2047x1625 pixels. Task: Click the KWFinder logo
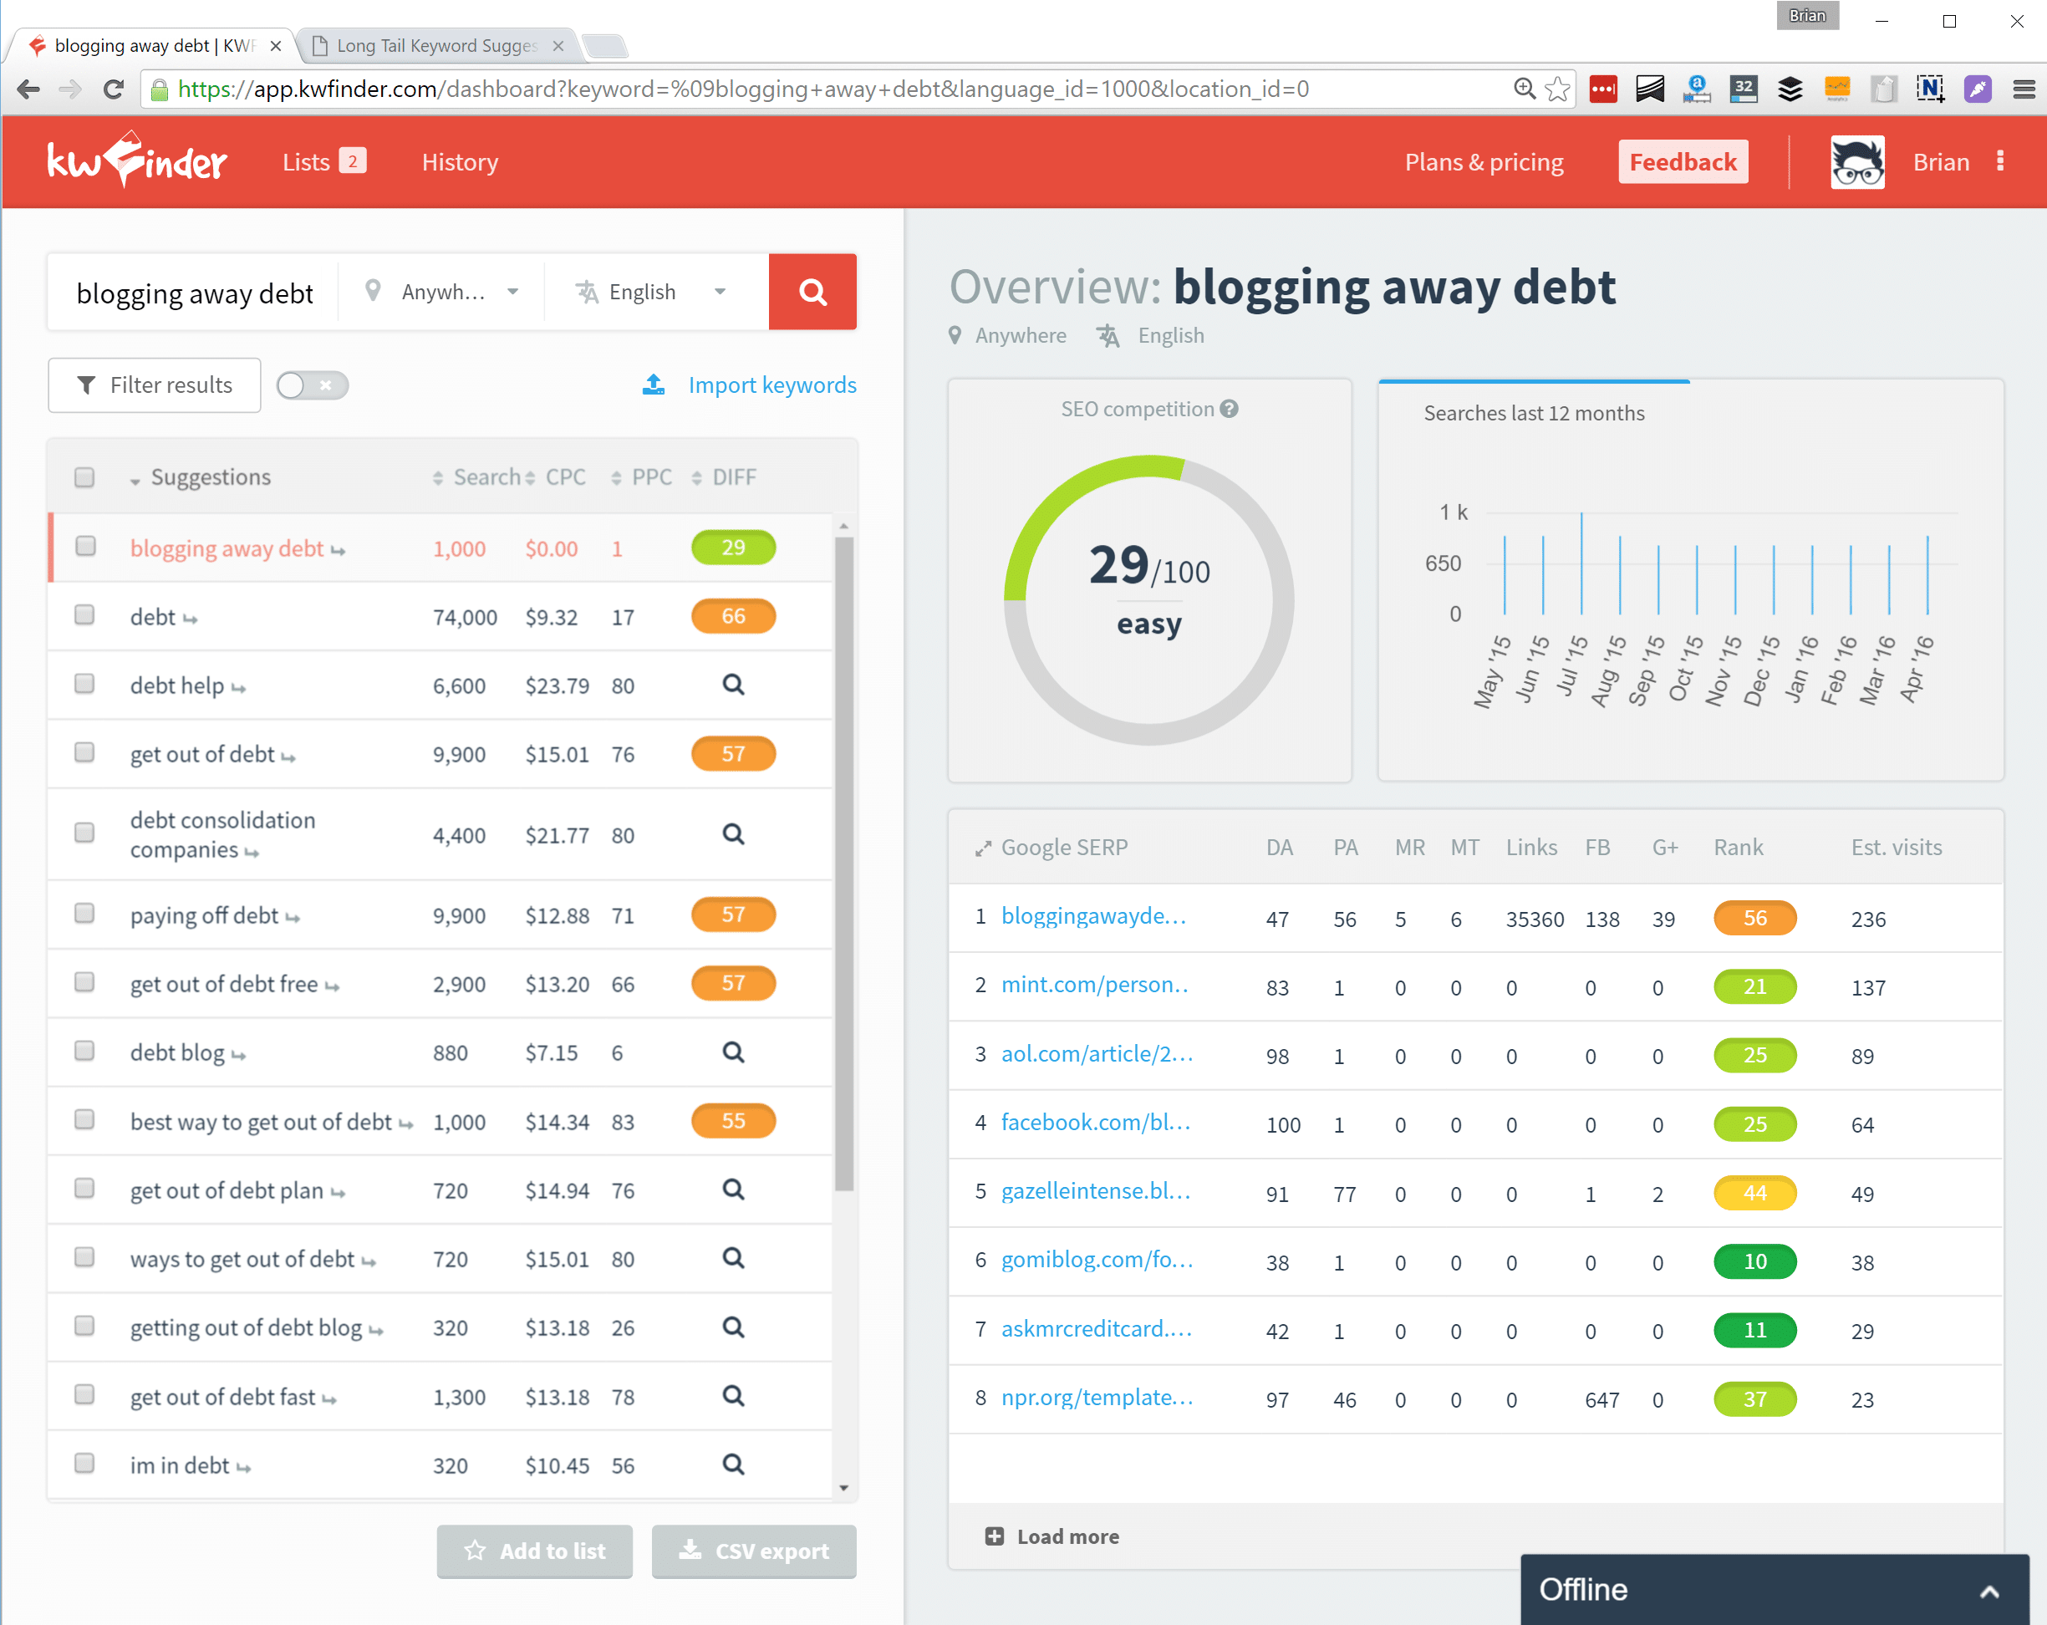137,161
